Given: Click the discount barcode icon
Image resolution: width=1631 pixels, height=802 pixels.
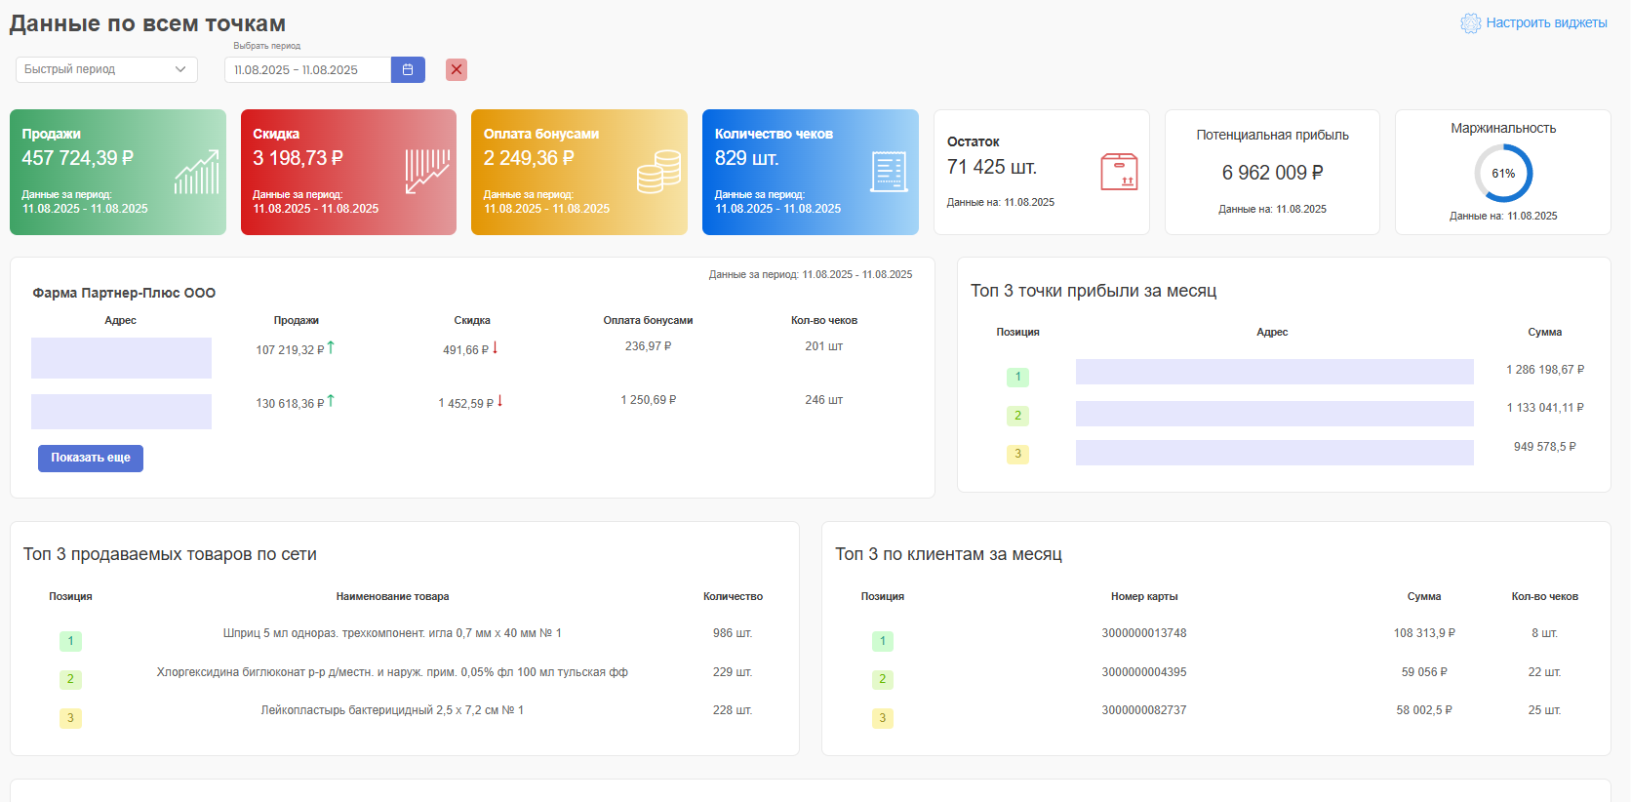Looking at the screenshot, I should [x=427, y=172].
